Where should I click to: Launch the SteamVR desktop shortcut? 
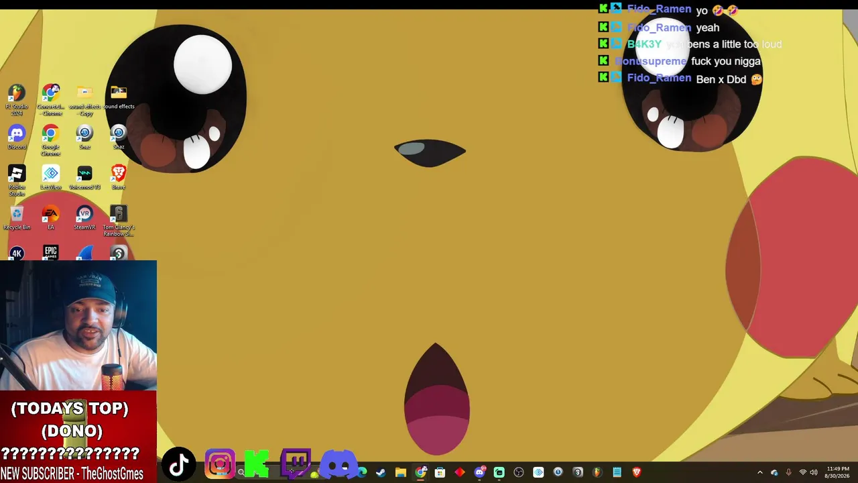pyautogui.click(x=84, y=218)
